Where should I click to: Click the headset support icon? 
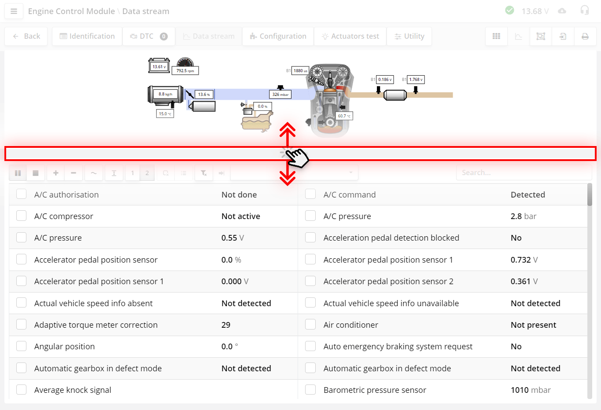584,11
